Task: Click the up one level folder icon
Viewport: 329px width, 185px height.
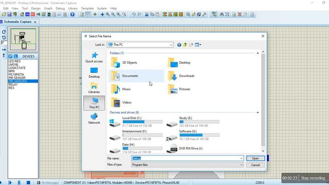Action: [185, 45]
